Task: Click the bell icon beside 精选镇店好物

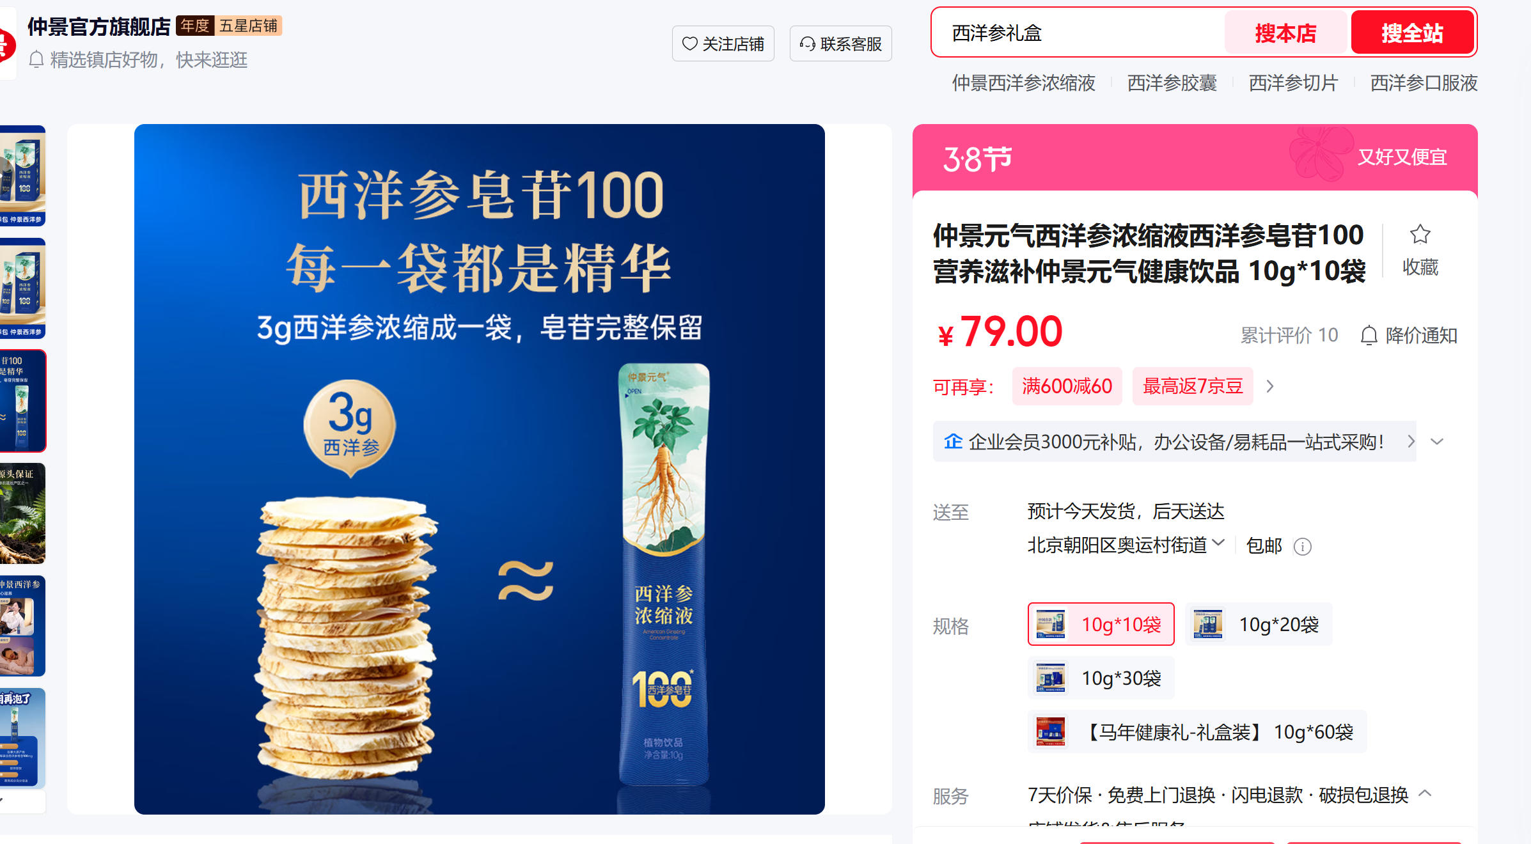Action: 36,59
